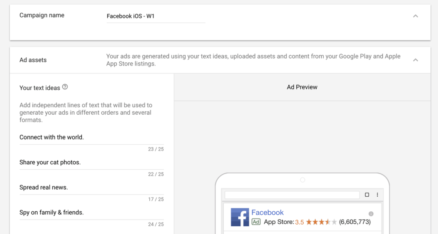Click the phone browser address bar

[x=292, y=195]
